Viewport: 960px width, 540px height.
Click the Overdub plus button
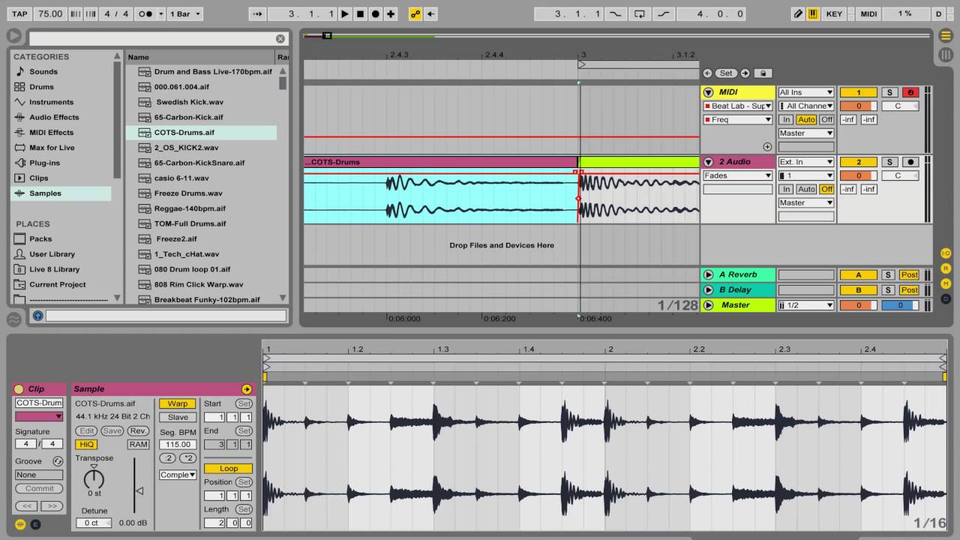pos(391,13)
